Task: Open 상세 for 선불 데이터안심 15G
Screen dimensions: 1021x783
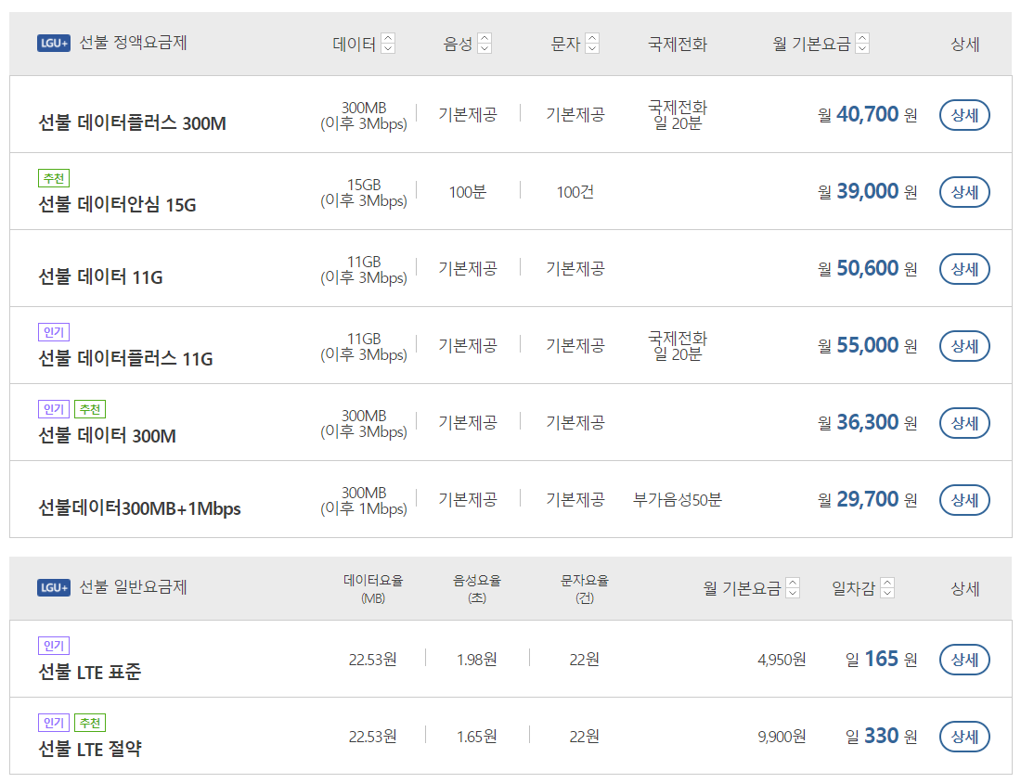Action: (964, 192)
